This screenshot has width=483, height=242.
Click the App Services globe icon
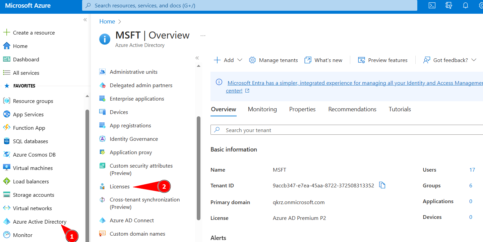[x=6, y=114]
